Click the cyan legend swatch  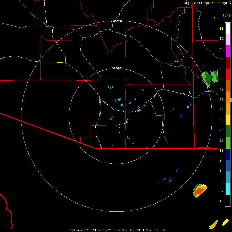[x=228, y=189]
